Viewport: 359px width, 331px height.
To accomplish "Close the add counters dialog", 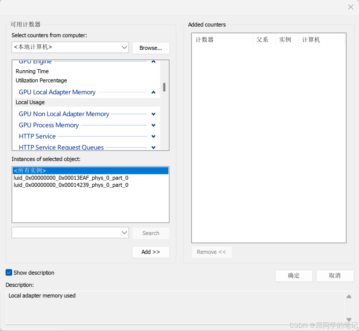I will click(x=351, y=7).
